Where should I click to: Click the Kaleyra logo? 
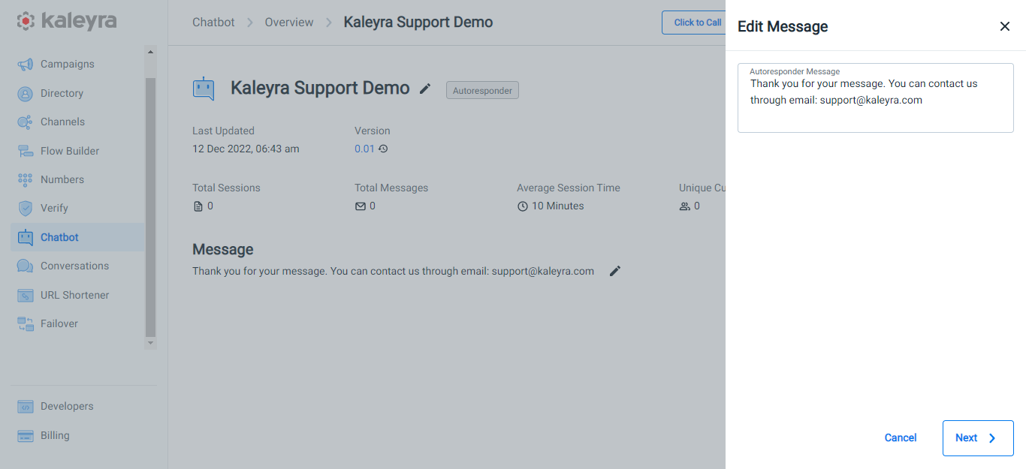67,21
